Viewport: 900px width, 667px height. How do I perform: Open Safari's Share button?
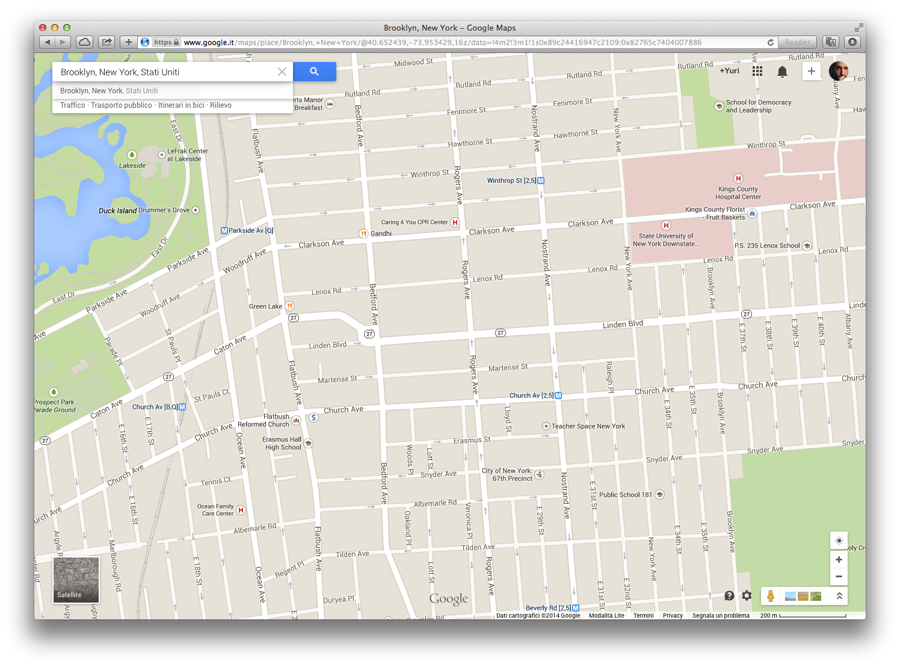coord(106,42)
